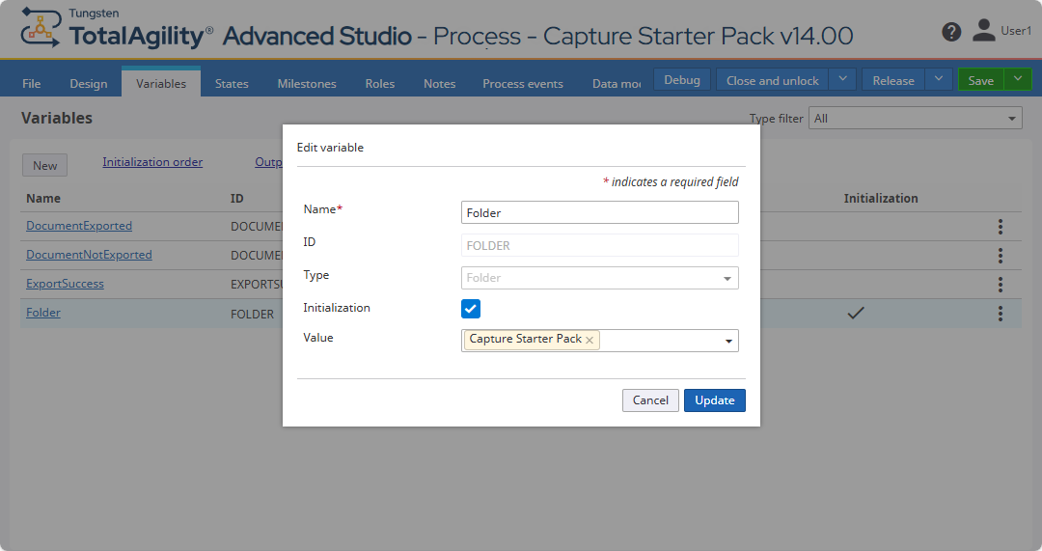Click the Edit variable dialog title
This screenshot has width=1042, height=551.
pos(330,147)
